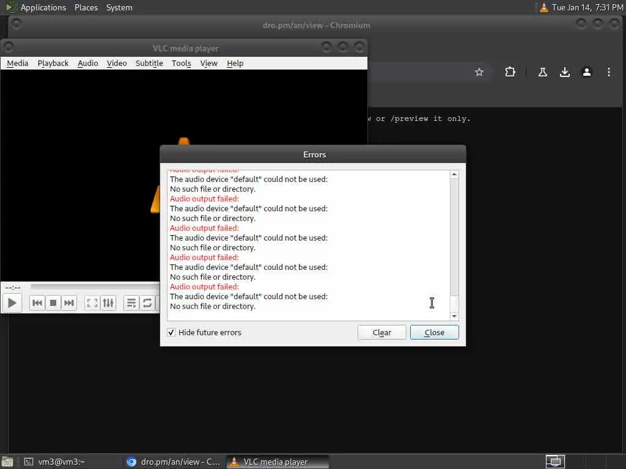Image resolution: width=626 pixels, height=469 pixels.
Task: Go to previous media in VLC
Action: click(37, 303)
